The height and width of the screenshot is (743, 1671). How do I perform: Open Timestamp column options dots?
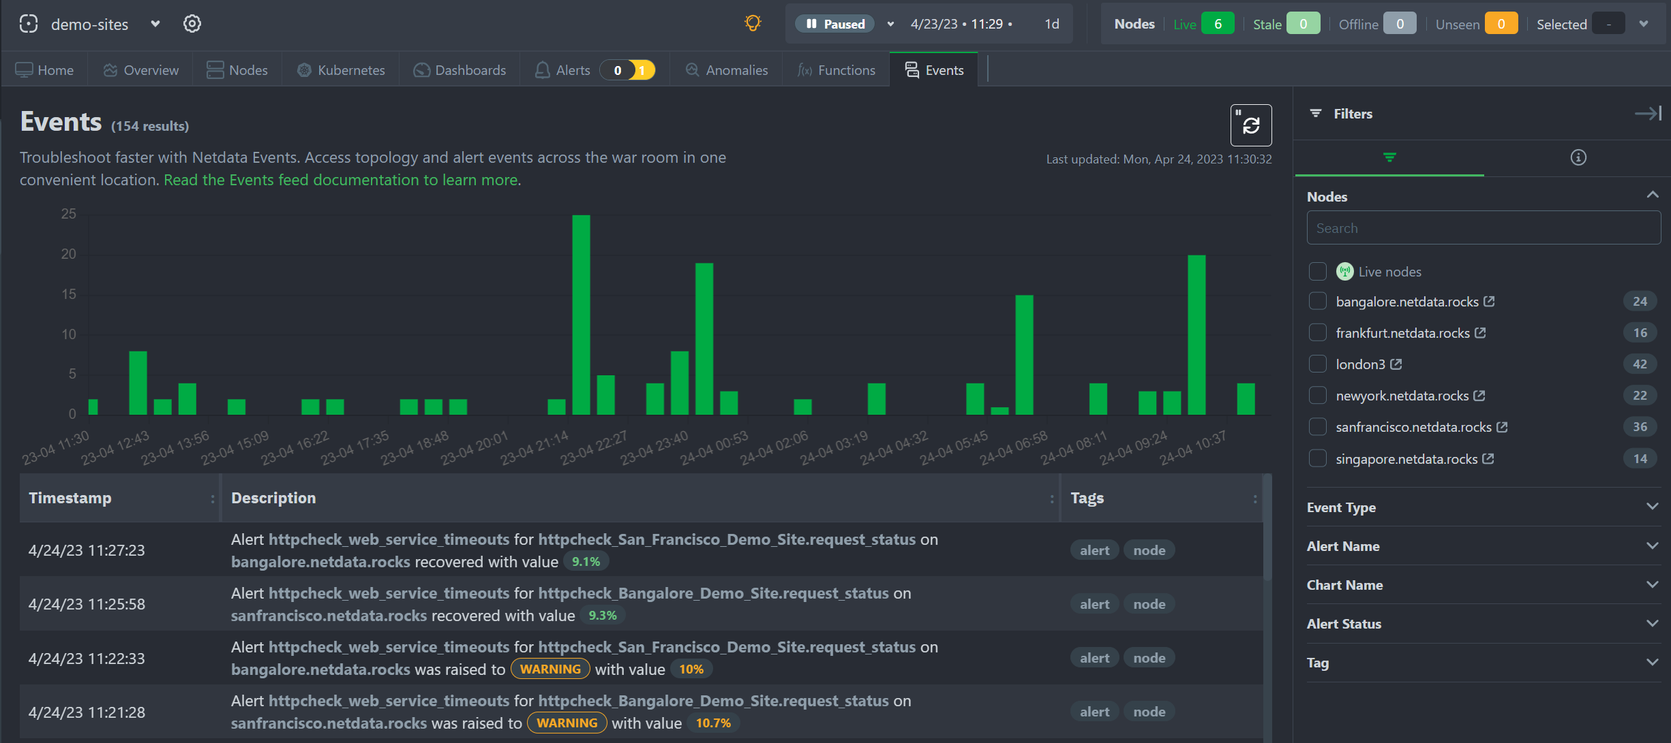(213, 499)
